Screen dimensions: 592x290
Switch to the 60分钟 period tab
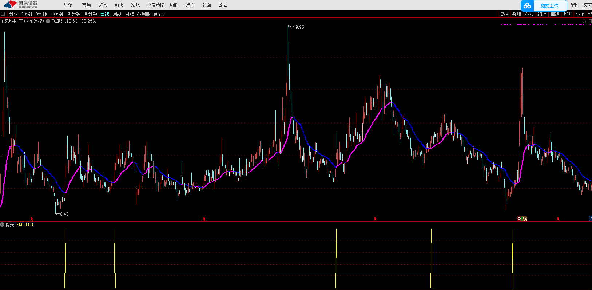point(90,14)
